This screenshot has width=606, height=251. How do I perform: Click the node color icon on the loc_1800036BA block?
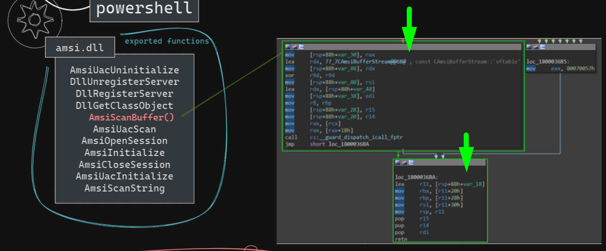[x=397, y=162]
